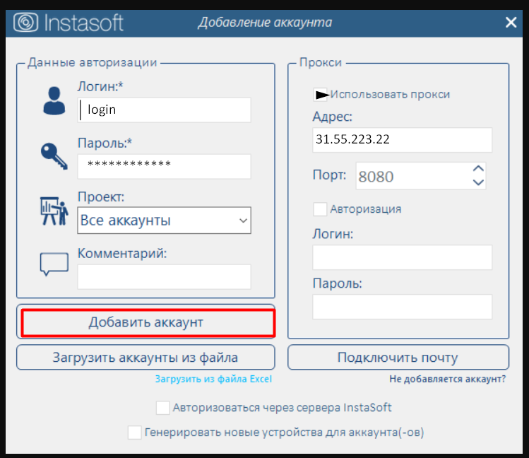Open the Проект dropdown showing Все аккаунты

(164, 221)
